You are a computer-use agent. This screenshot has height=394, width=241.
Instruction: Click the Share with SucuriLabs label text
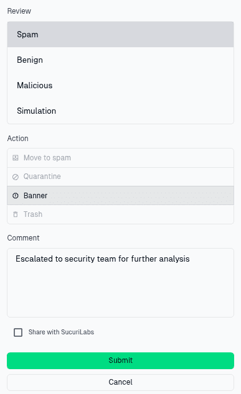61,332
